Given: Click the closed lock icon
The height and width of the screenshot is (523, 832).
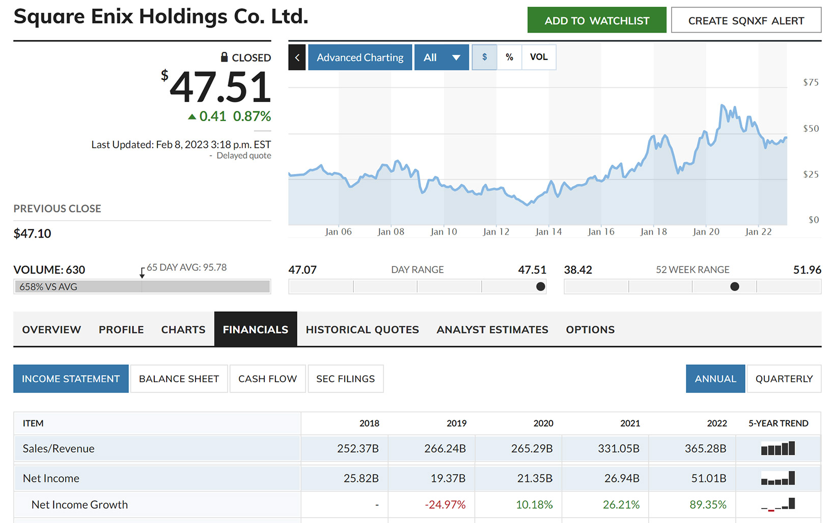Looking at the screenshot, I should coord(224,57).
